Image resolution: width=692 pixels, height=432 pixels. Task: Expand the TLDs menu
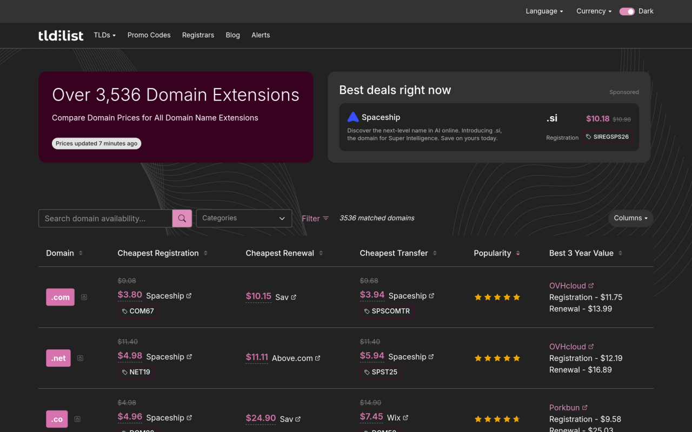pos(105,35)
